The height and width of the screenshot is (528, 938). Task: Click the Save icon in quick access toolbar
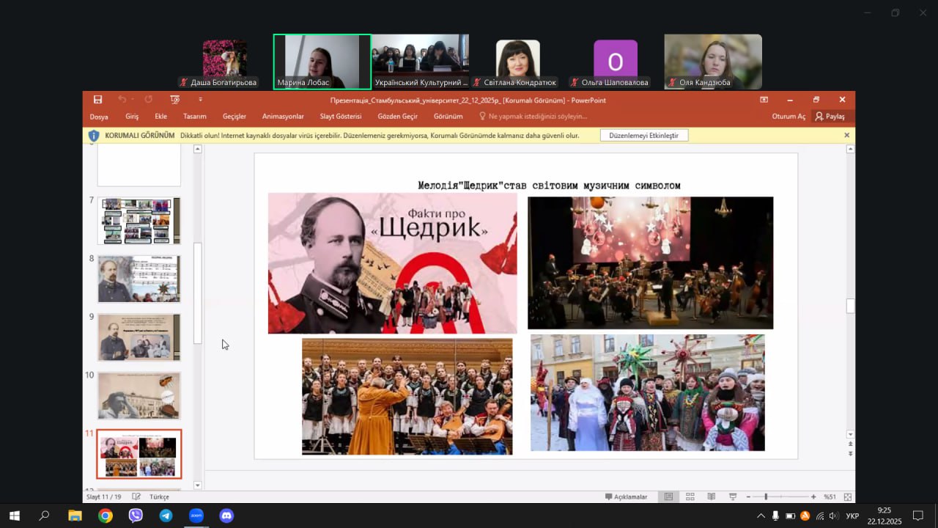pos(97,100)
